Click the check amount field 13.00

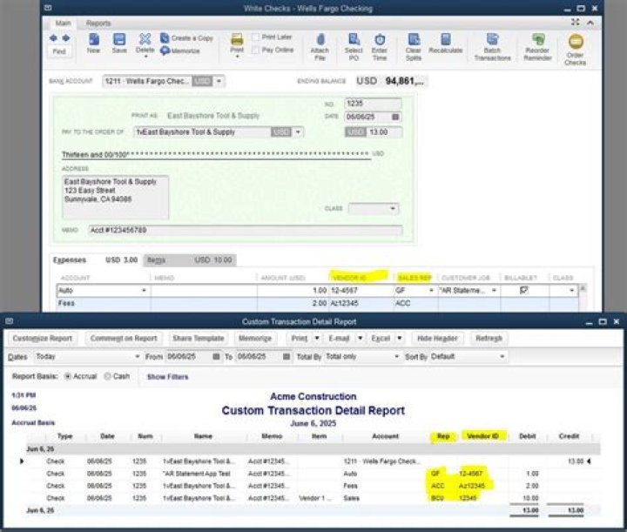tap(374, 131)
